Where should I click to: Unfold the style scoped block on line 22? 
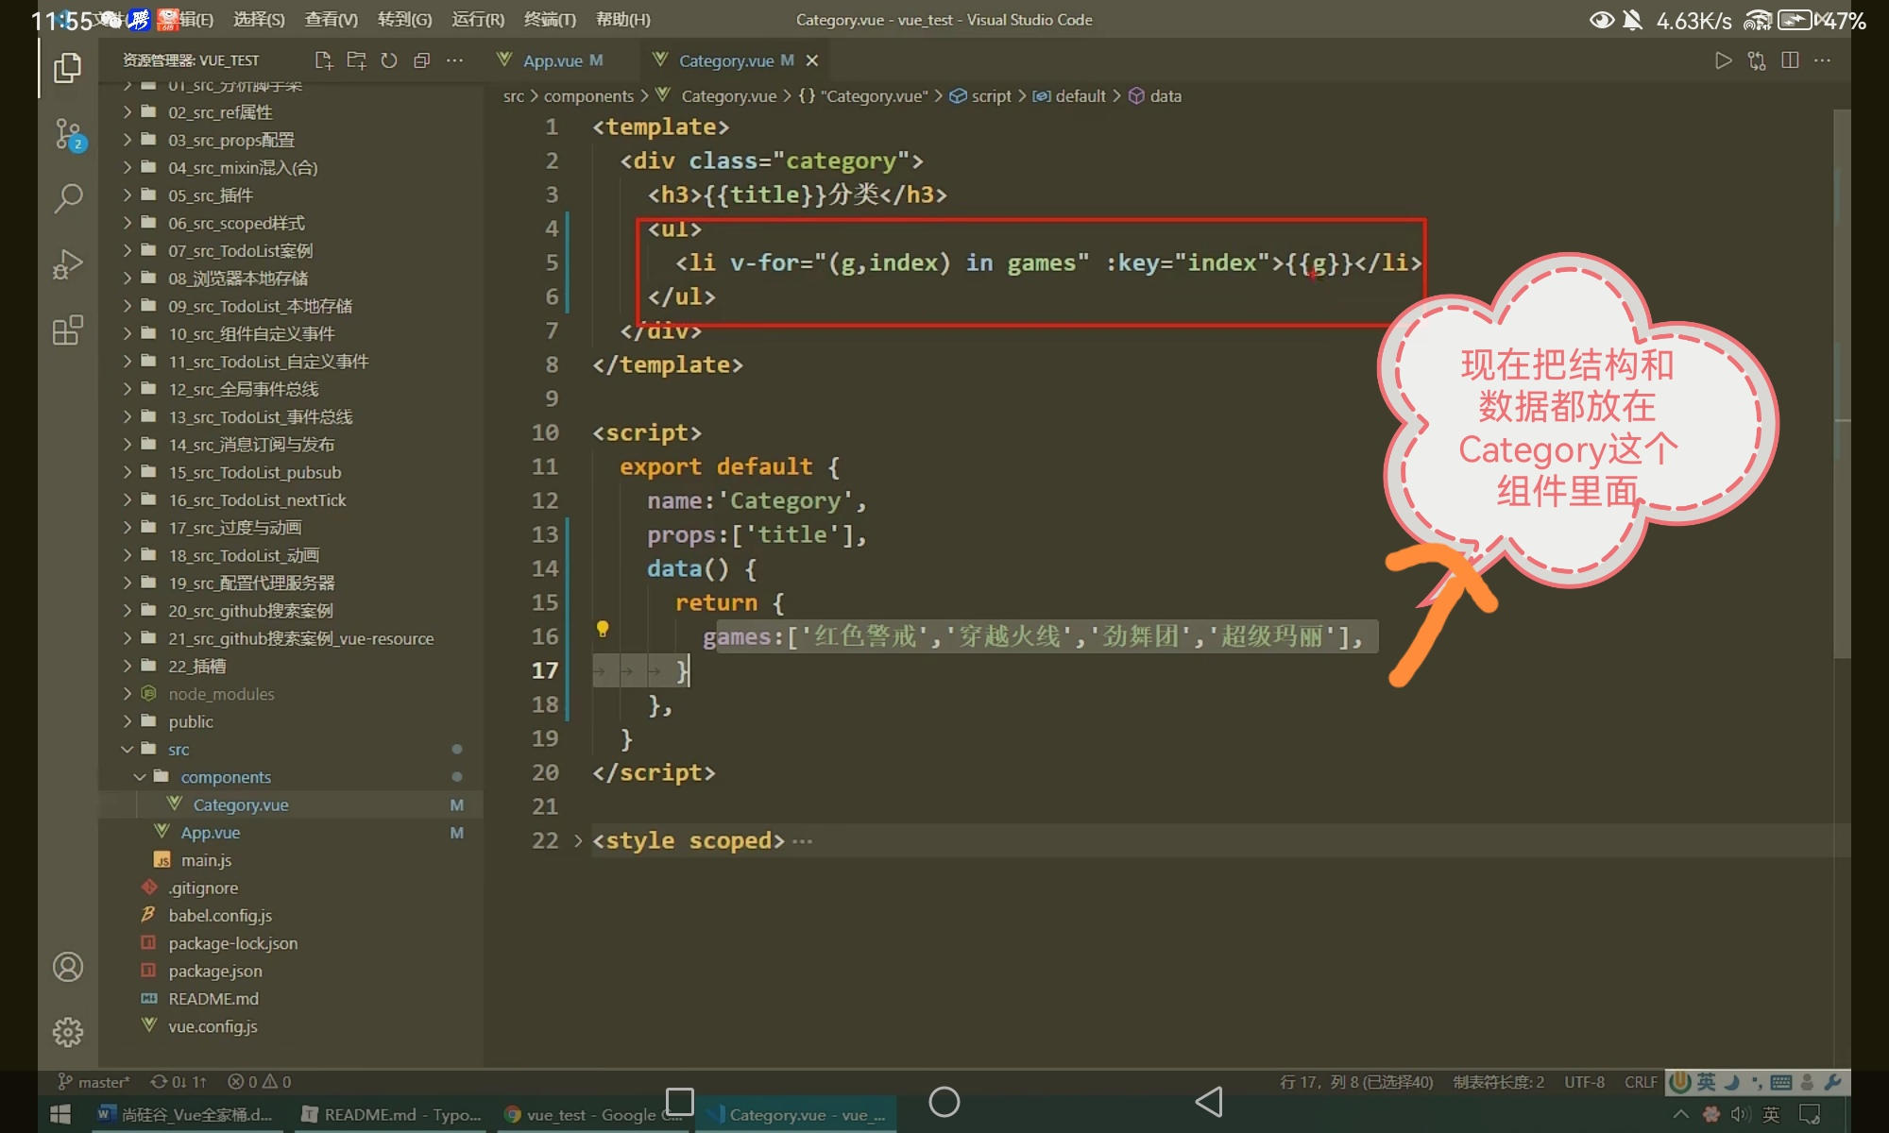(x=578, y=840)
